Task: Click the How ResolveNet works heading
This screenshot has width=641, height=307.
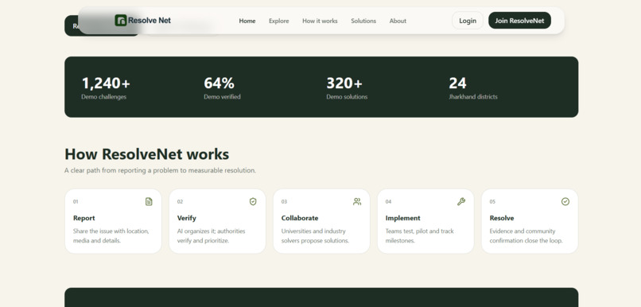Action: tap(147, 154)
